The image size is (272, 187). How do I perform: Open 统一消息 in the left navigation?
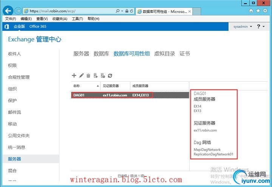(17, 147)
